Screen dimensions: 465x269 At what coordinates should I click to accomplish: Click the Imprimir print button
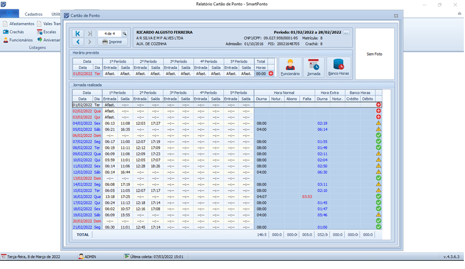[x=112, y=42]
